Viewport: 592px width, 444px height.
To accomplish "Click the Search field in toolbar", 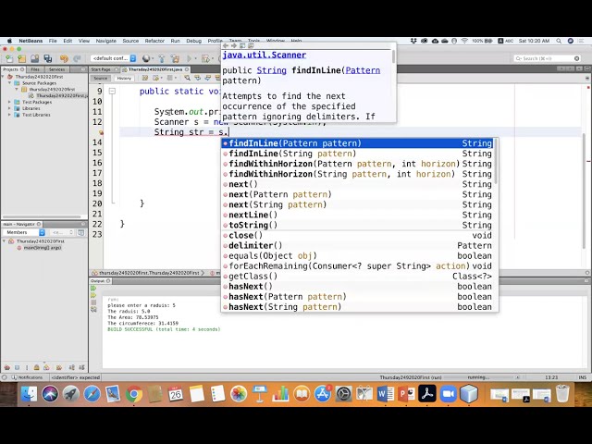I will point(547,58).
